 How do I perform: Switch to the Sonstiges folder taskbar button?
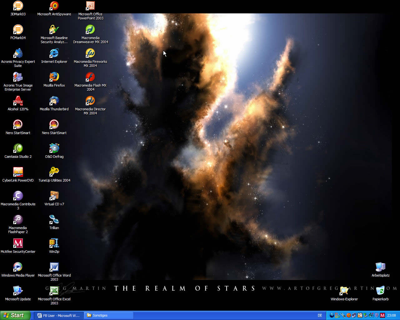tap(108, 315)
